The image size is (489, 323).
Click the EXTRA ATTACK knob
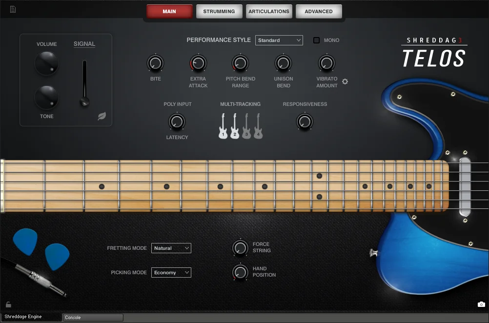pyautogui.click(x=198, y=63)
